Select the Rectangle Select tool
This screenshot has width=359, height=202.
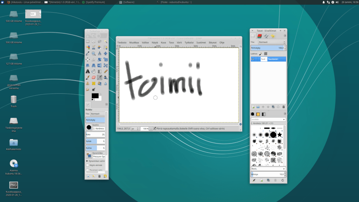88,41
